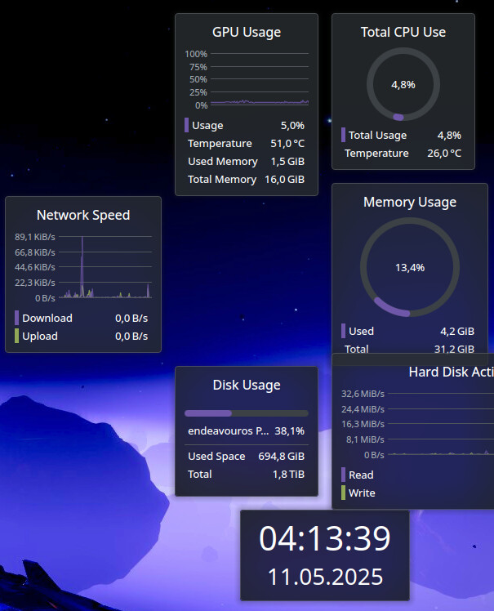
Task: Select the Total Usage purple legend marker
Action: (x=344, y=135)
